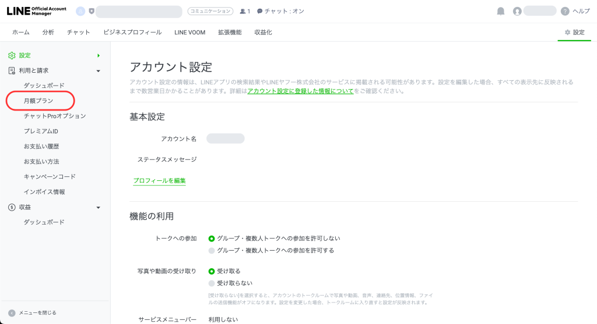Open アカウント設定に登録した情報について link
This screenshot has height=324, width=597.
coord(300,91)
